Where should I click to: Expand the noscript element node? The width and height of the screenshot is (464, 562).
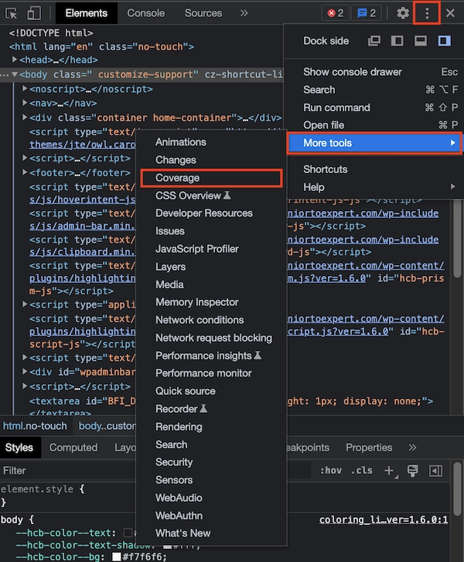25,89
